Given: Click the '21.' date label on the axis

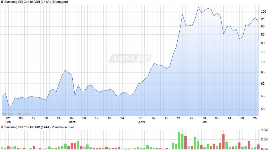Looking at the screenshot, I should pyautogui.click(x=179, y=118).
